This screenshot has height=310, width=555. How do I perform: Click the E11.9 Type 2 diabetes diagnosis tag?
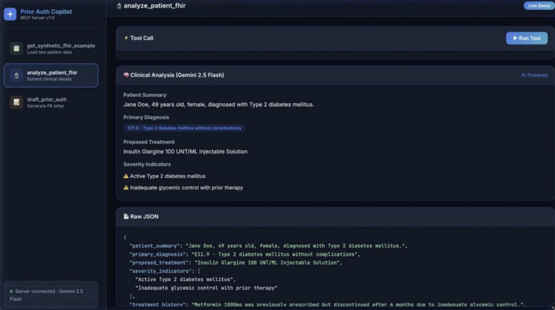[185, 128]
